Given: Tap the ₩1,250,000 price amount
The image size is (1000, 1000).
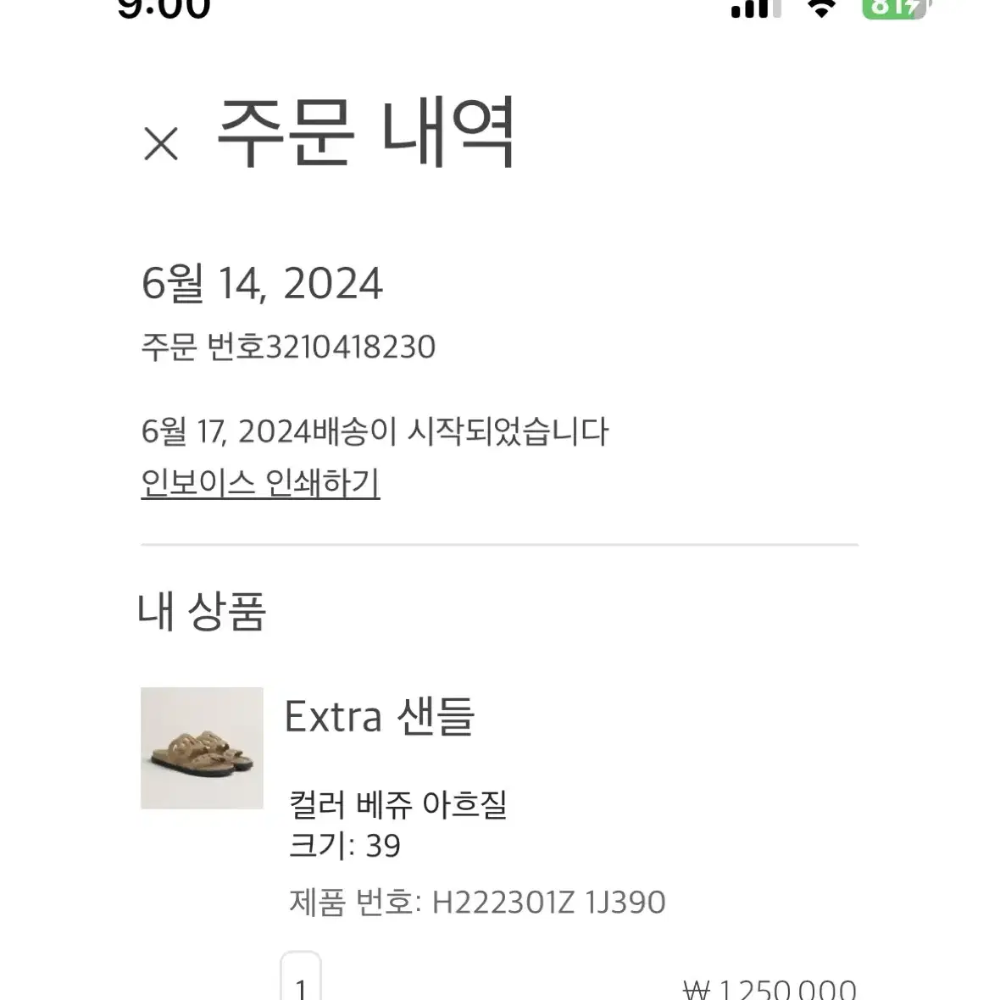Looking at the screenshot, I should tap(769, 988).
